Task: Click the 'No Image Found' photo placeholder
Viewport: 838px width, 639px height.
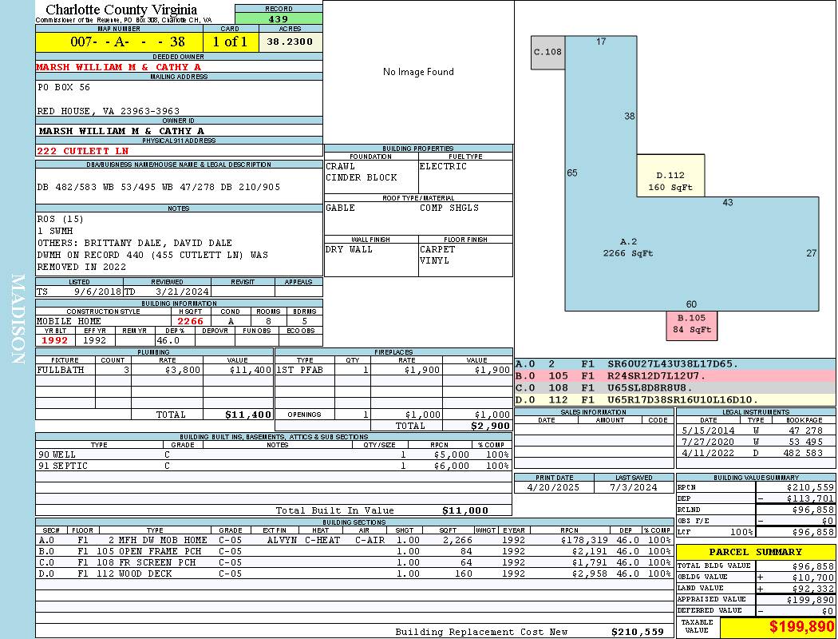Action: tap(417, 72)
